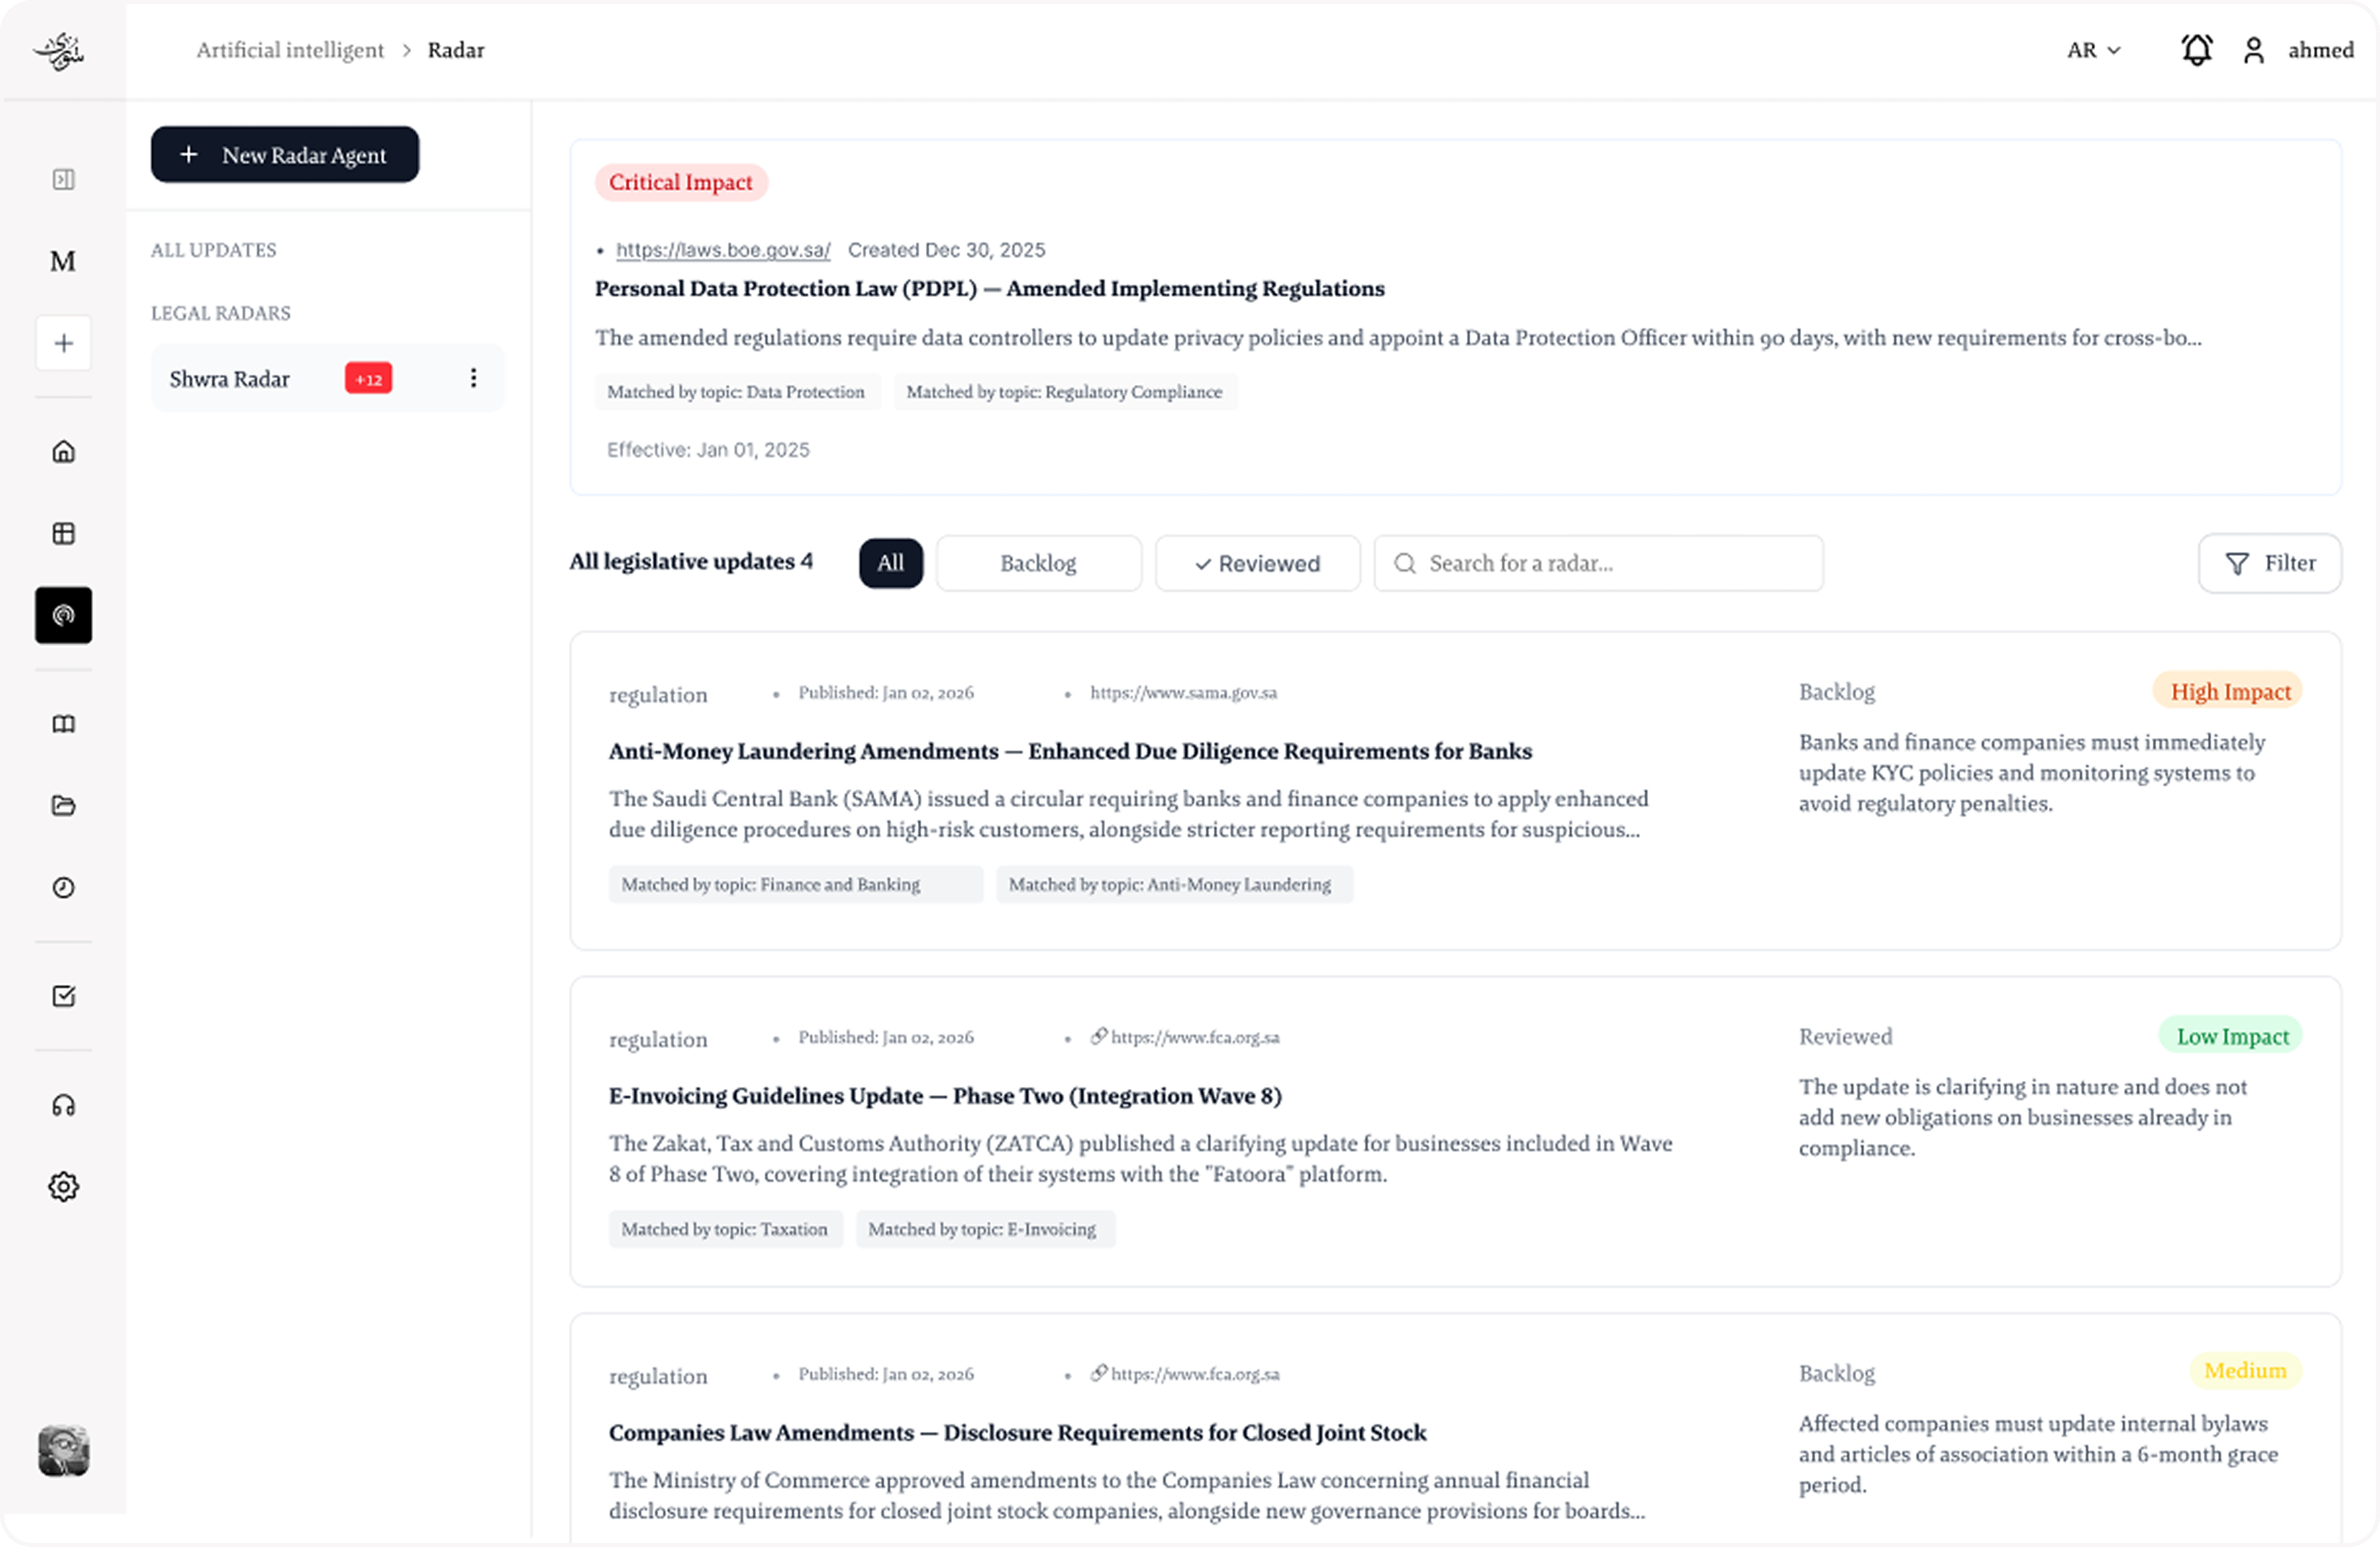Open the settings gear icon
2380x1547 pixels.
(x=63, y=1187)
